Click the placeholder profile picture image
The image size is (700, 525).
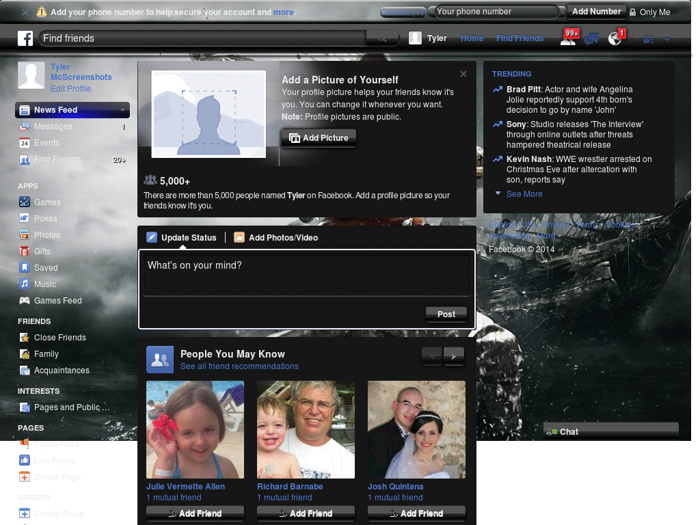(x=208, y=114)
